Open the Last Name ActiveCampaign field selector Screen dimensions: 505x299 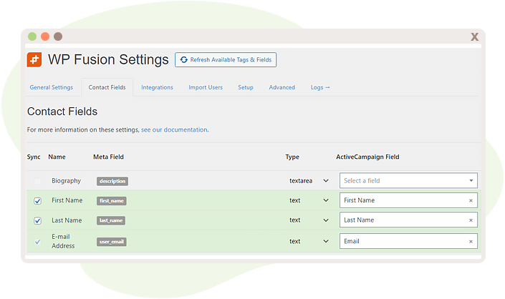[x=408, y=220]
